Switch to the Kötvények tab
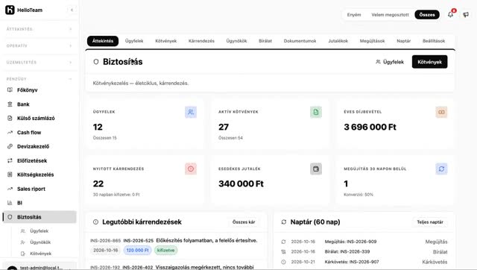 [x=165, y=41]
